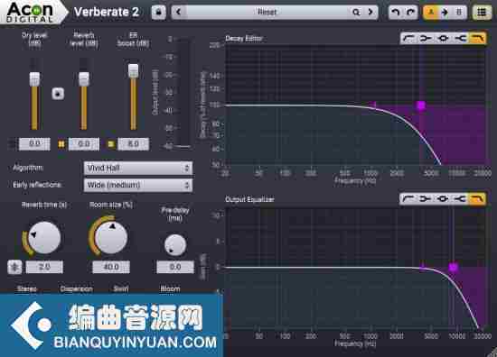Image resolution: width=497 pixels, height=357 pixels.
Task: Switch to B settings slot
Action: [459, 13]
